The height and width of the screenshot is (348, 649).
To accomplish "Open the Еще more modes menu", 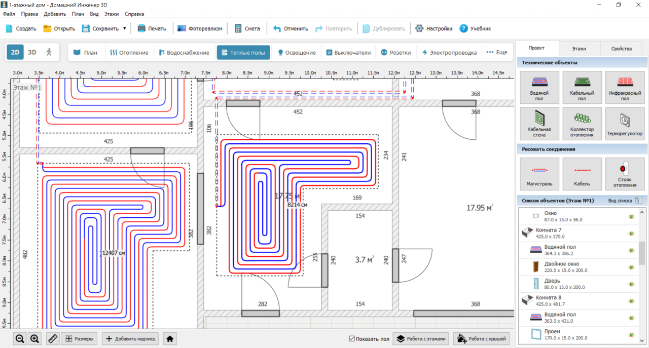I will tap(496, 52).
